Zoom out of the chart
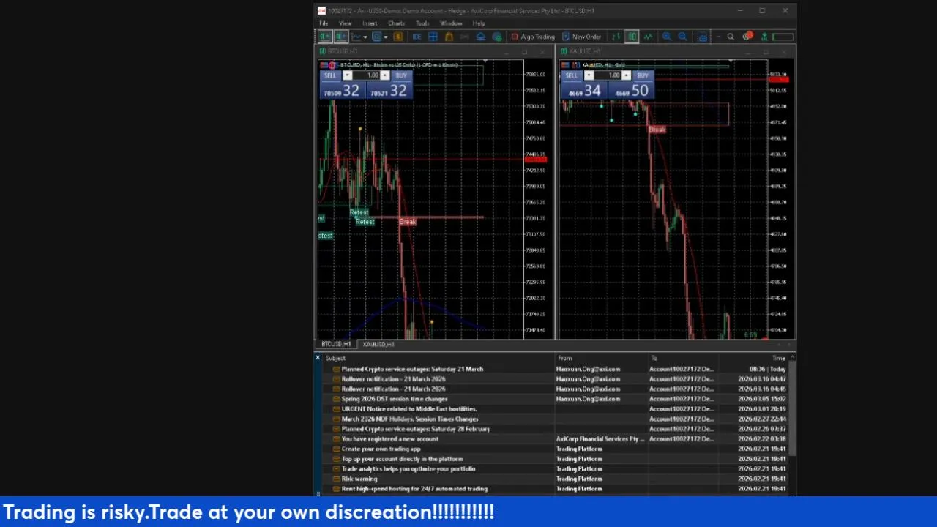Viewport: 937px width, 527px height. (682, 37)
